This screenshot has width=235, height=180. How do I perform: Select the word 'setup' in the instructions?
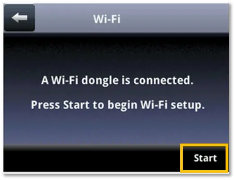(x=186, y=106)
